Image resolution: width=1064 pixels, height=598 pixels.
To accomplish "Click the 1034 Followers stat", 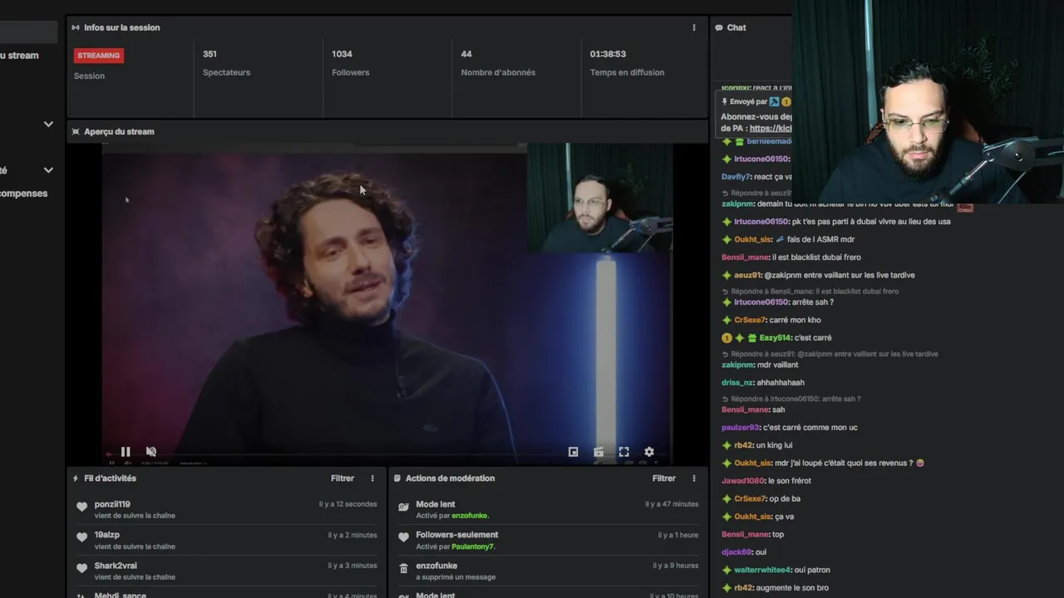I will point(350,63).
